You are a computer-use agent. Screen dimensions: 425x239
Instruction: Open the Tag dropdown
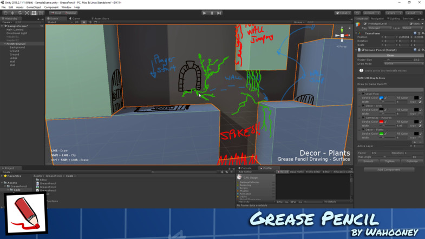(380, 28)
